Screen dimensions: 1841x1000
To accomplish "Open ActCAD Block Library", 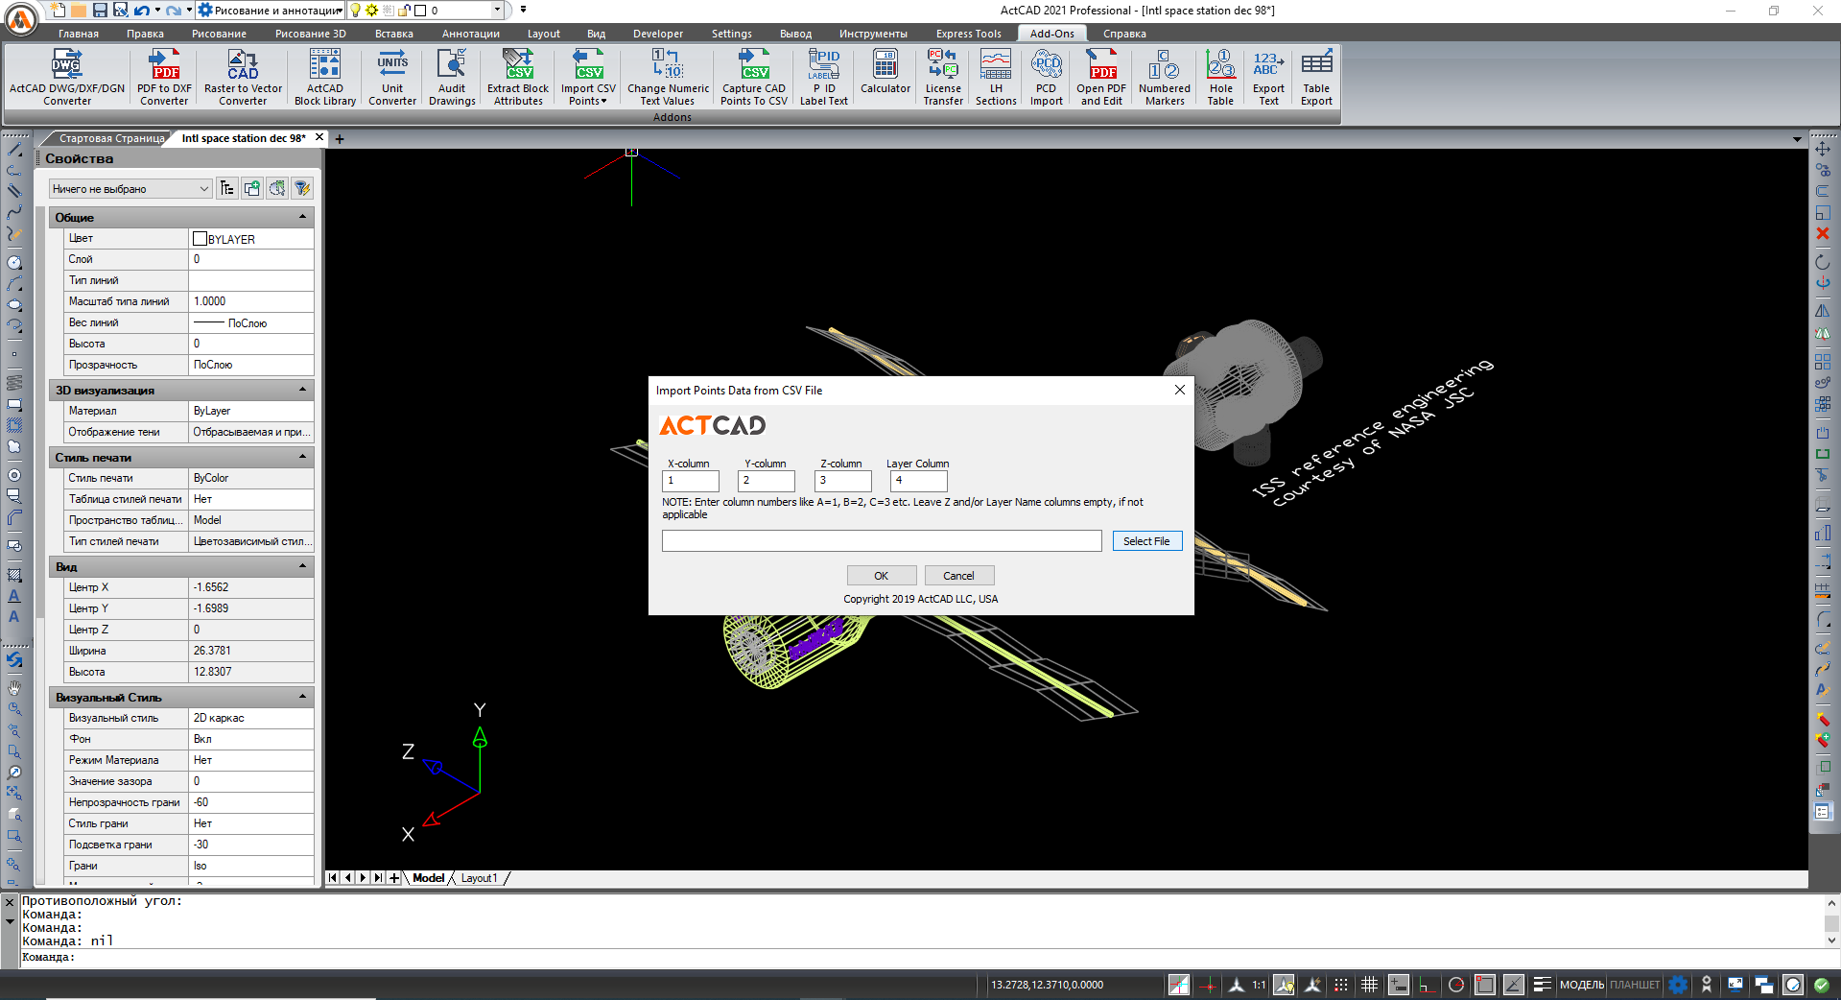I will [324, 77].
